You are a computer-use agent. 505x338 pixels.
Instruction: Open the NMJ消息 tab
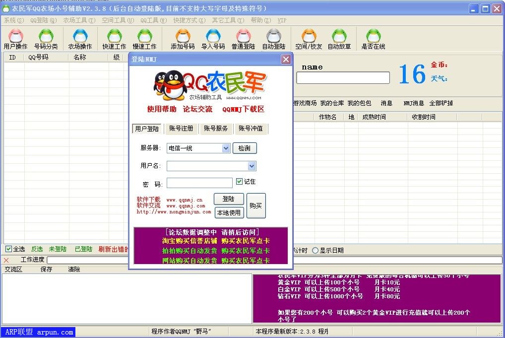(x=414, y=103)
